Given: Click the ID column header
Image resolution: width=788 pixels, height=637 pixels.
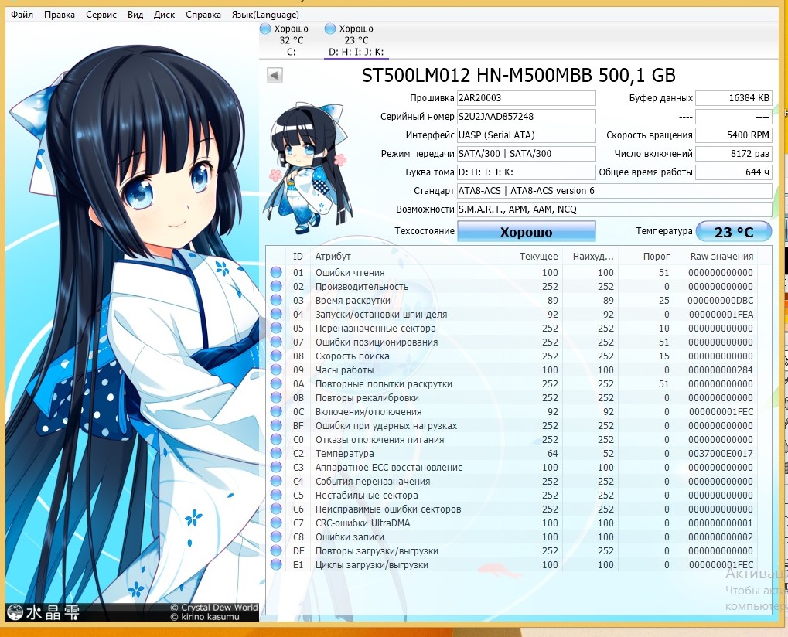Looking at the screenshot, I should (x=298, y=256).
